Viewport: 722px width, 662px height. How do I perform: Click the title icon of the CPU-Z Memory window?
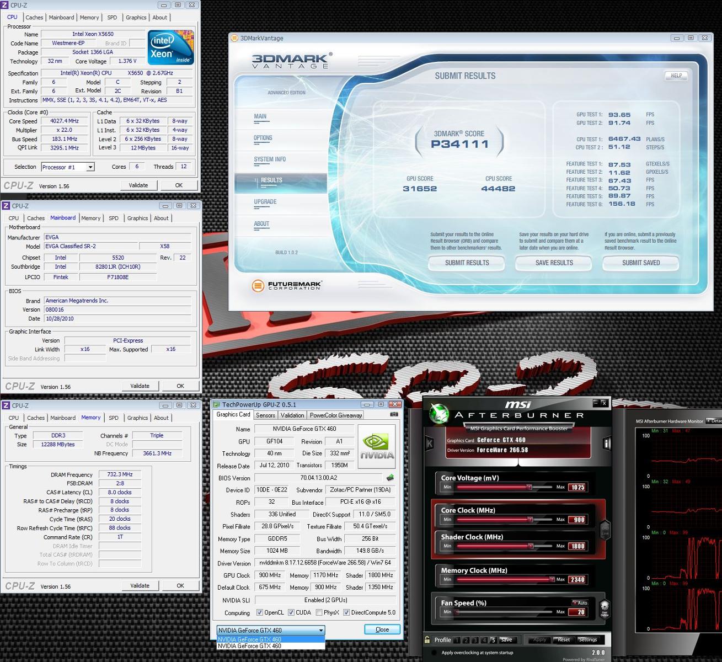6,405
